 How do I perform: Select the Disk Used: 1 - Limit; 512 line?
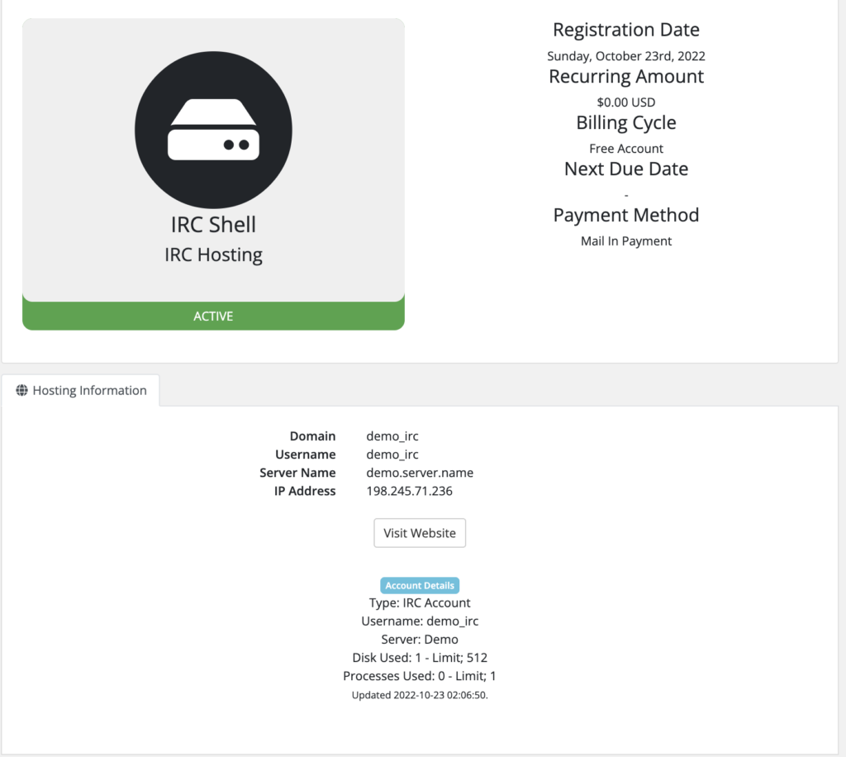420,658
